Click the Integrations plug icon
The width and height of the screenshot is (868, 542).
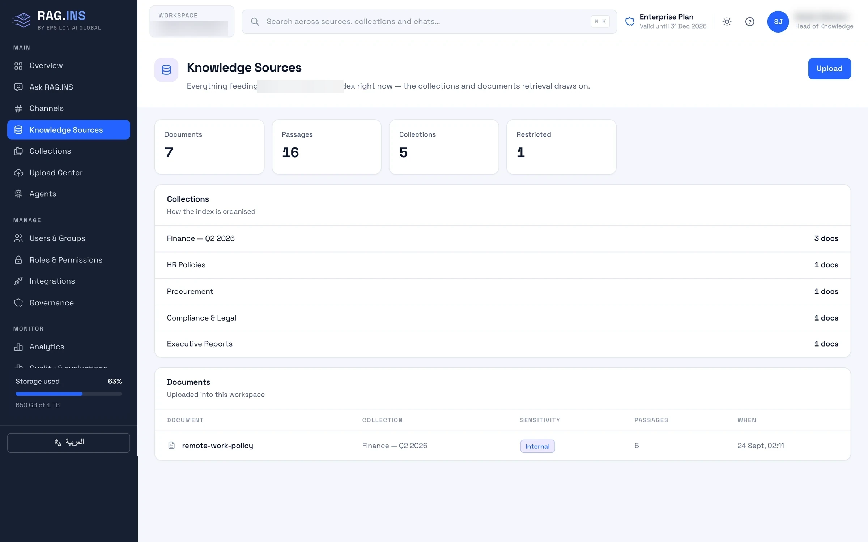click(18, 281)
